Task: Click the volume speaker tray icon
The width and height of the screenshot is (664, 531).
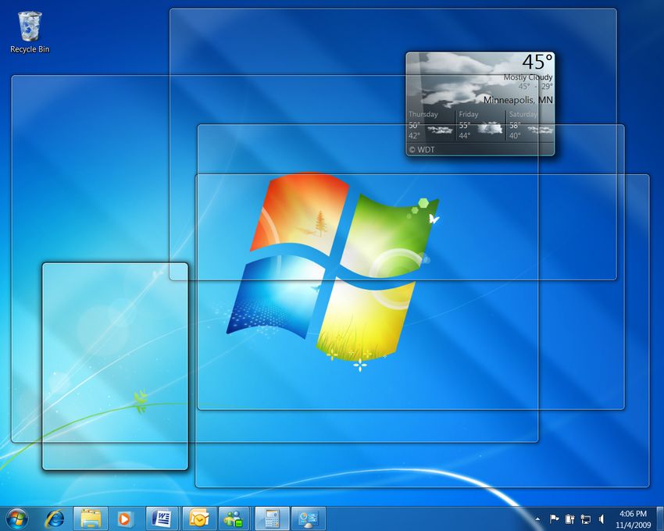Action: 602,519
